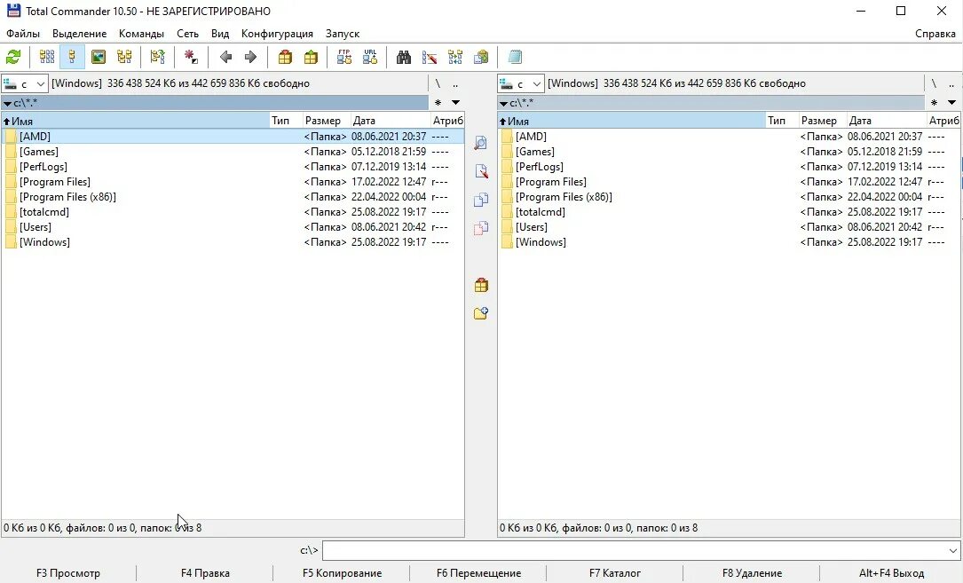Viewport: 963px width, 583px height.
Task: Select [Users] folder in right panel
Action: [729, 227]
